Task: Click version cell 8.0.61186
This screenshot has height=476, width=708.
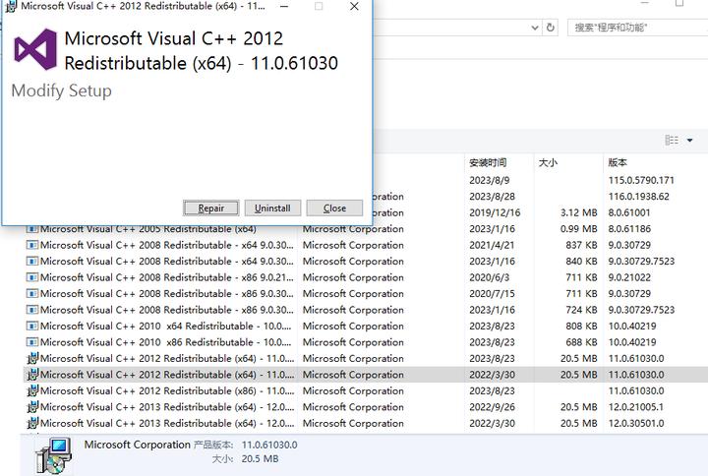Action: (x=629, y=229)
